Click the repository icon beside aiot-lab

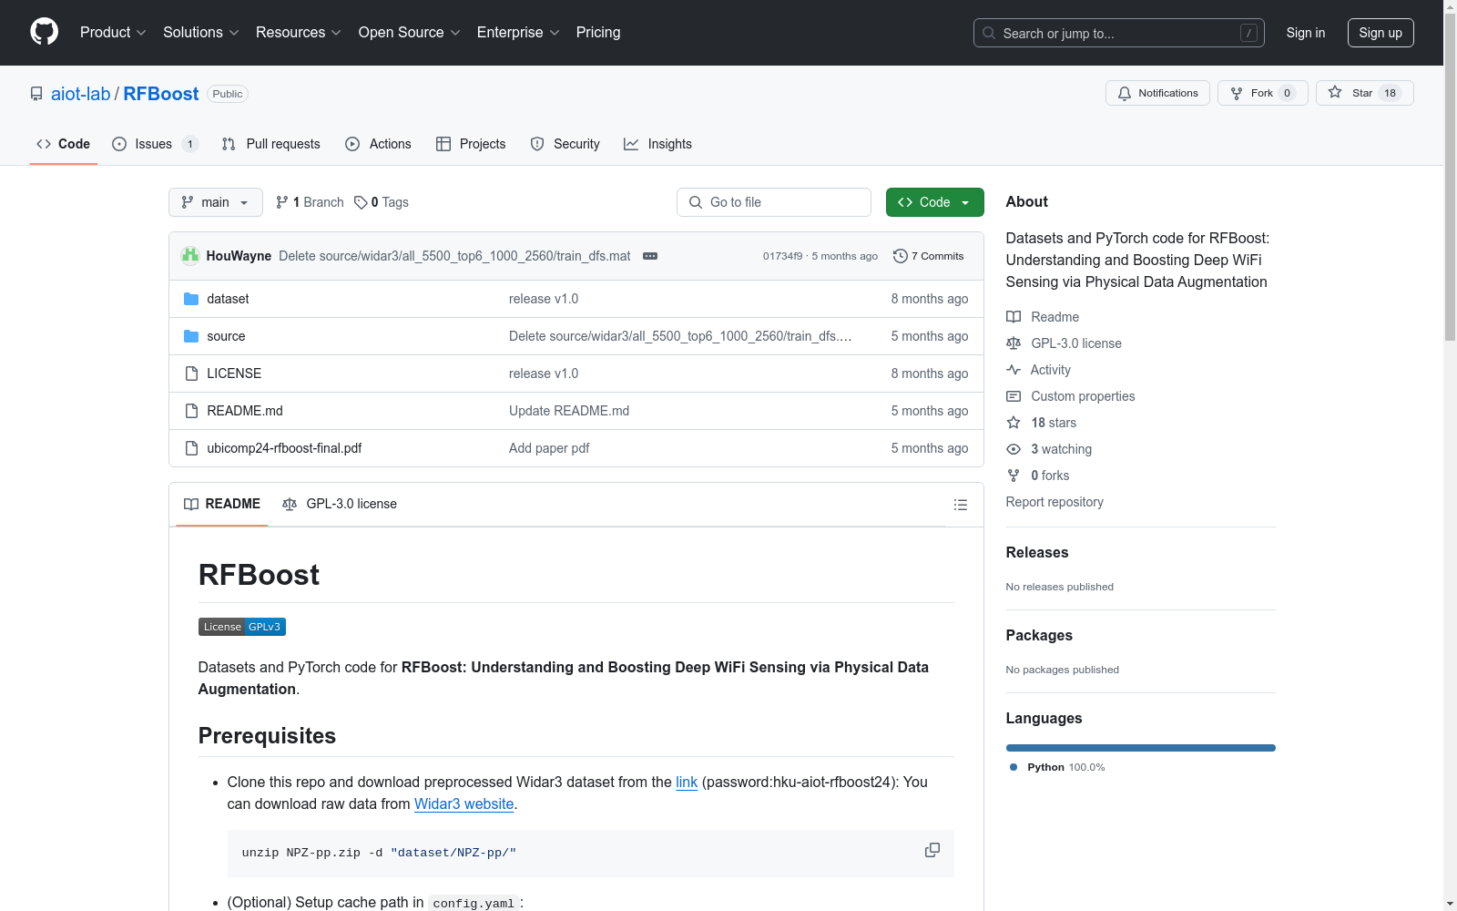click(x=36, y=94)
